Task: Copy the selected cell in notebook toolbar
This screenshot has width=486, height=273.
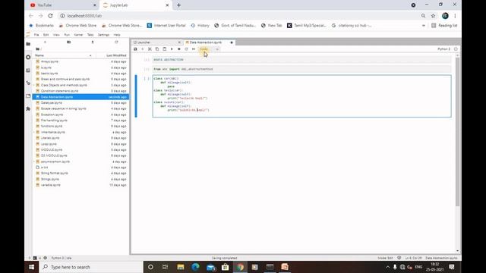Action: 157,49
